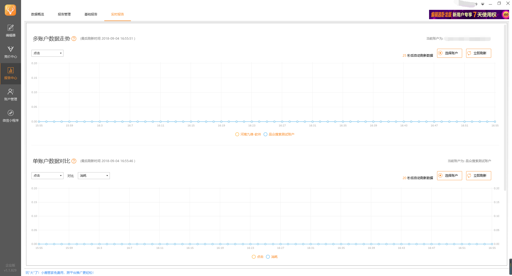Open 点击 dropdown in single-account comparison
Viewport: 512px width, 276px height.
pos(47,176)
